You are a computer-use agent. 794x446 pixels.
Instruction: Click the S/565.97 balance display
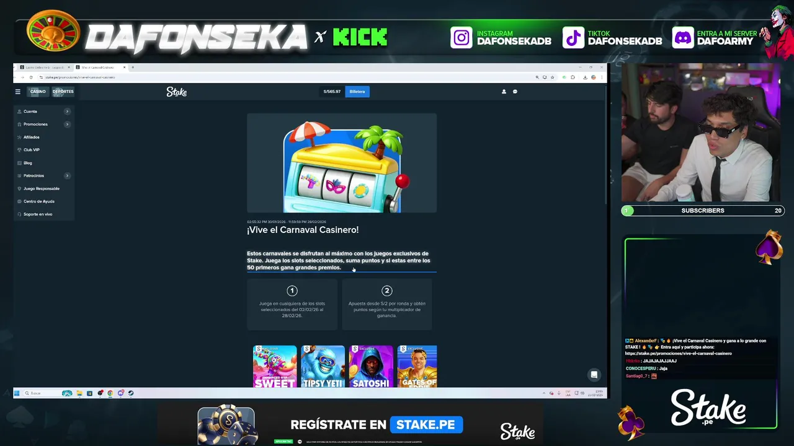[x=332, y=92]
